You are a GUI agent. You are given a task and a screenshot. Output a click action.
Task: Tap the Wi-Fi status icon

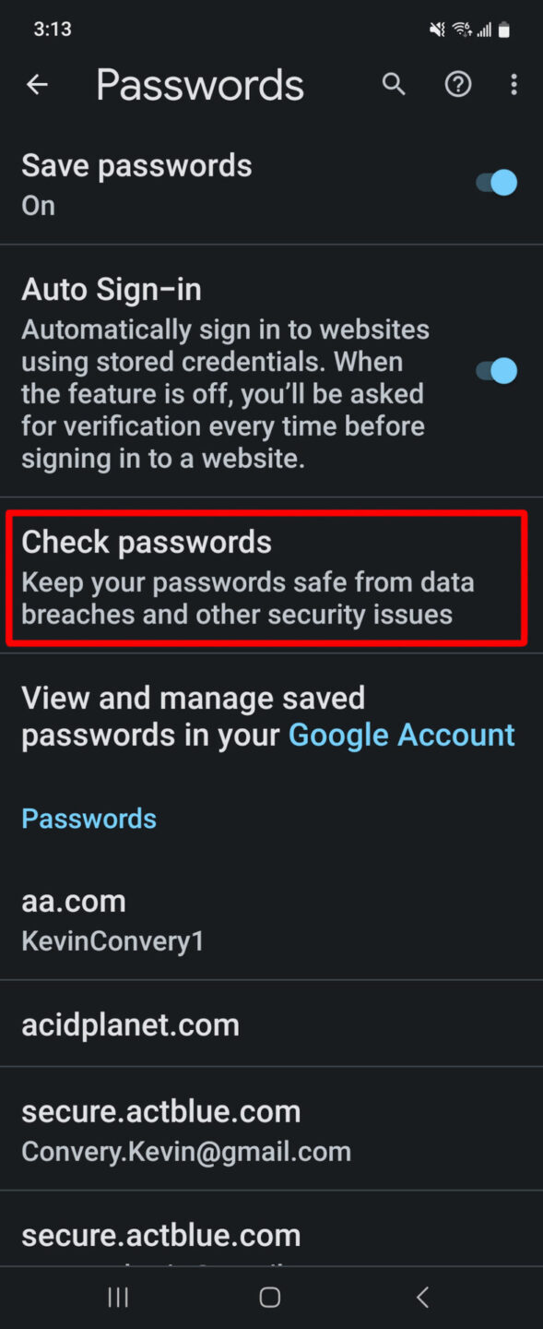click(460, 29)
